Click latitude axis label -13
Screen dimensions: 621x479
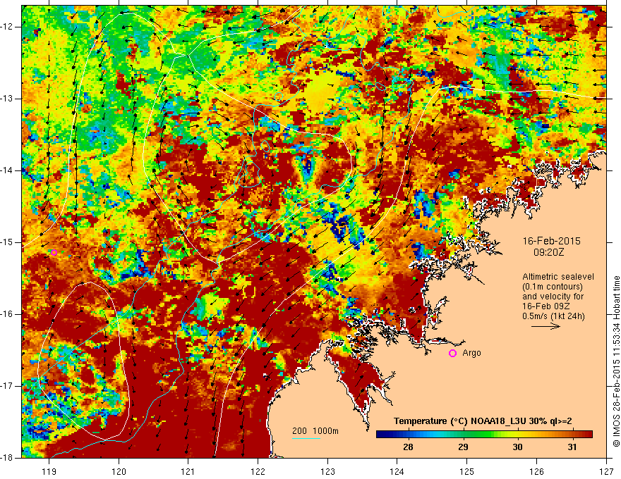click(x=8, y=99)
